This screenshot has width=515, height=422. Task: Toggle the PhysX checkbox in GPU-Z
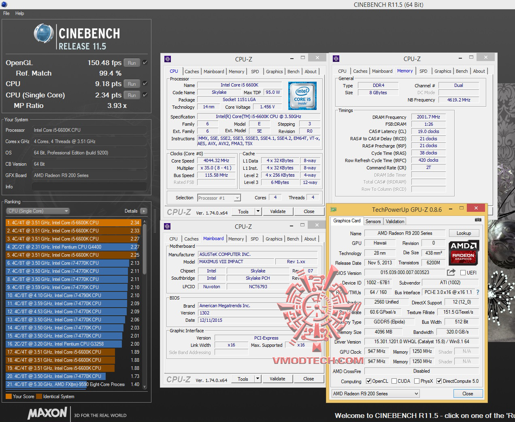click(x=416, y=381)
